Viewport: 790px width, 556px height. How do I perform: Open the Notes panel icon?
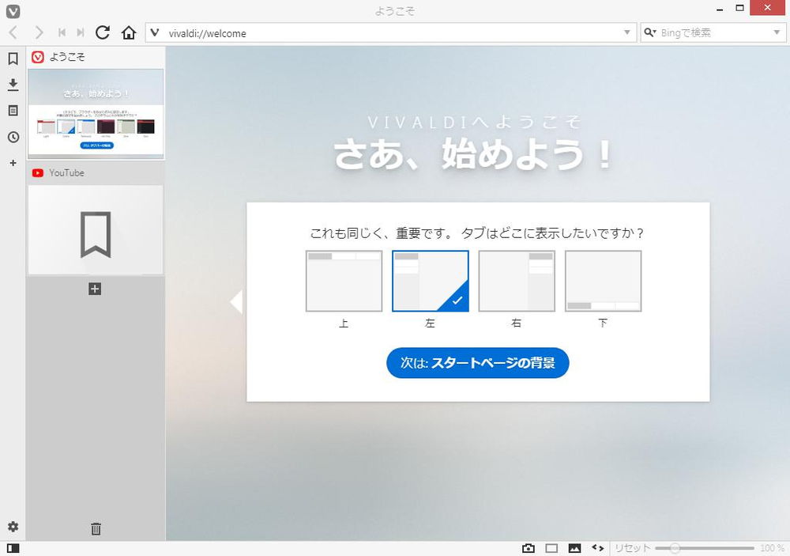(13, 111)
